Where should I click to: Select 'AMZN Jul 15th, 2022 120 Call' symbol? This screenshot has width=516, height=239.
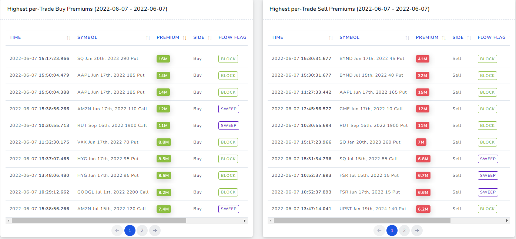point(112,209)
